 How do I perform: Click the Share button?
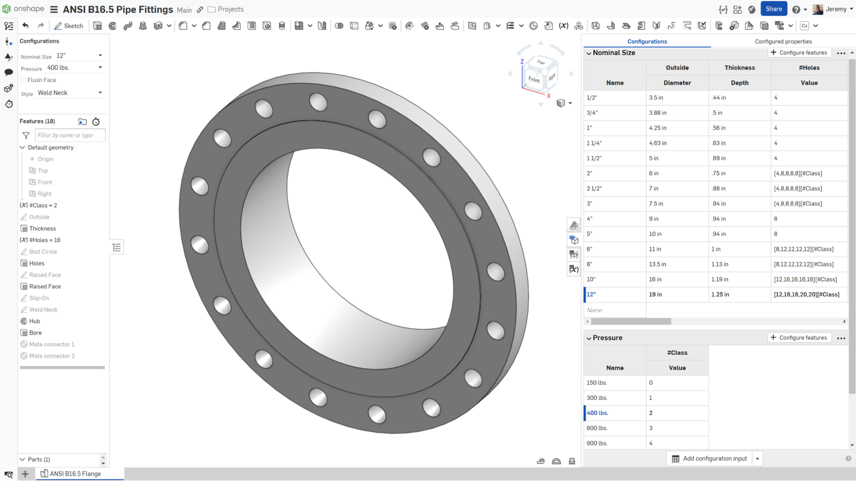[x=774, y=9]
